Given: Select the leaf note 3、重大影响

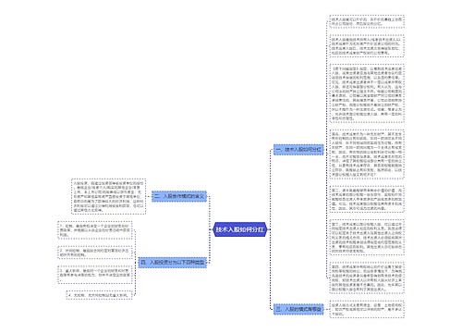Looking at the screenshot, I should [x=95, y=275].
